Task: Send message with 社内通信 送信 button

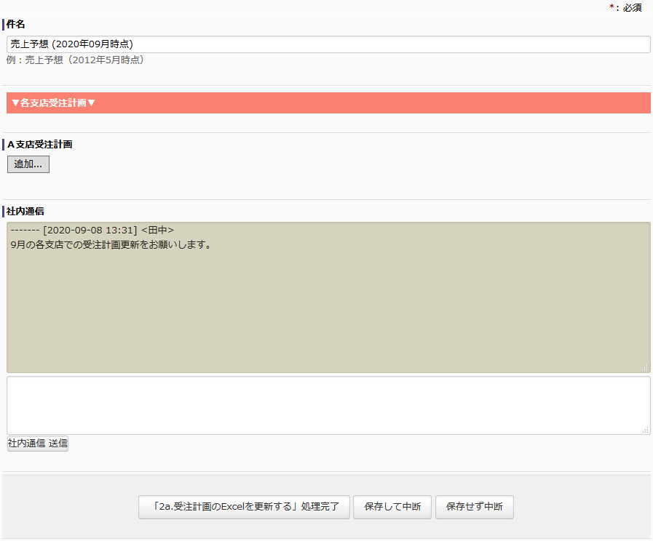Action: coord(38,444)
